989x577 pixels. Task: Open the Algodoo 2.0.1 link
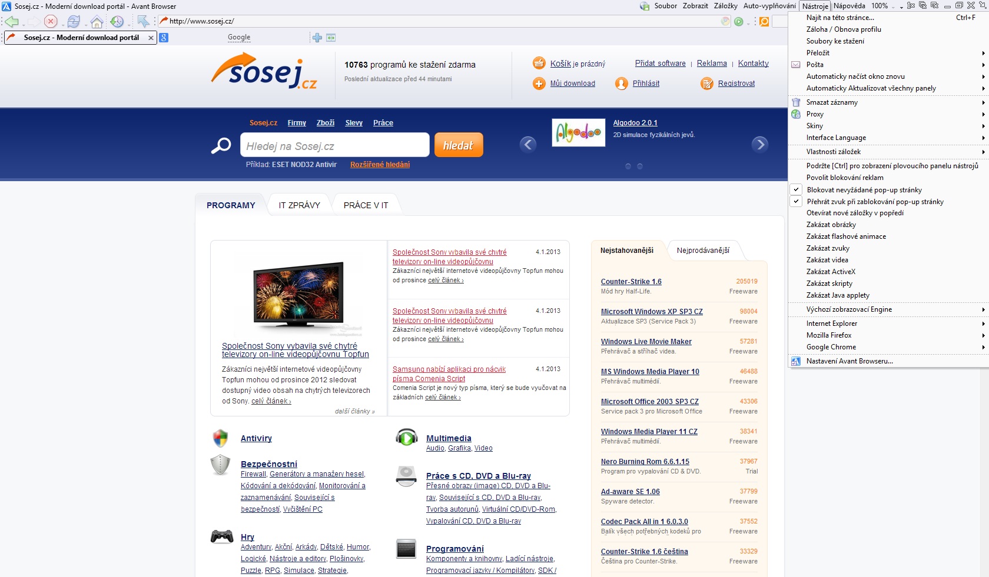pyautogui.click(x=635, y=123)
